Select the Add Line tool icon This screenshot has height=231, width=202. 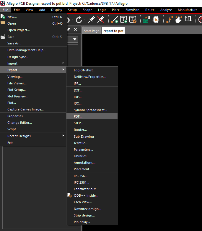(115, 20)
